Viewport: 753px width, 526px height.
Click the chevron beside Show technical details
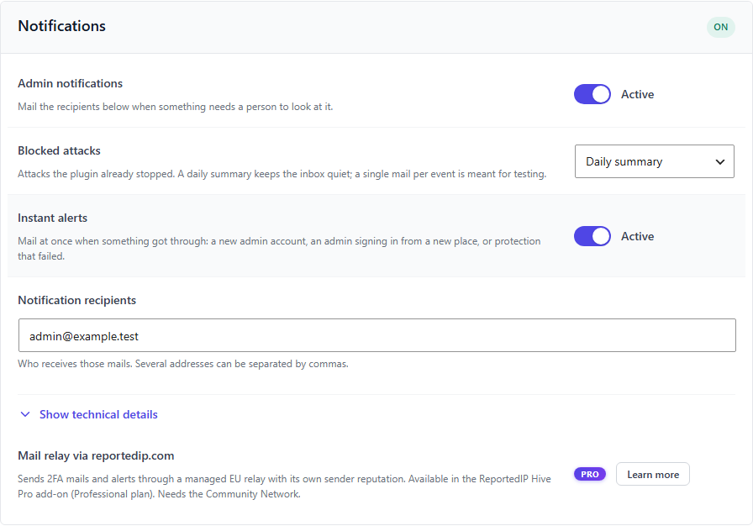coord(25,414)
